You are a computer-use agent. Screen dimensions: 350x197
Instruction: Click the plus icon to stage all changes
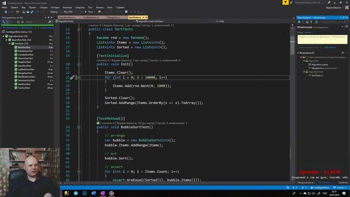click(343, 53)
